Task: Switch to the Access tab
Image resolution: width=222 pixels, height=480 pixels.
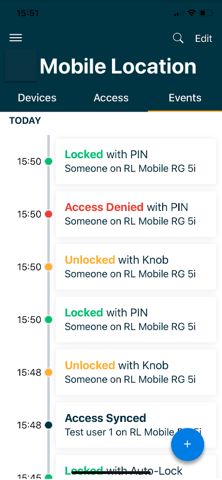Action: click(111, 98)
